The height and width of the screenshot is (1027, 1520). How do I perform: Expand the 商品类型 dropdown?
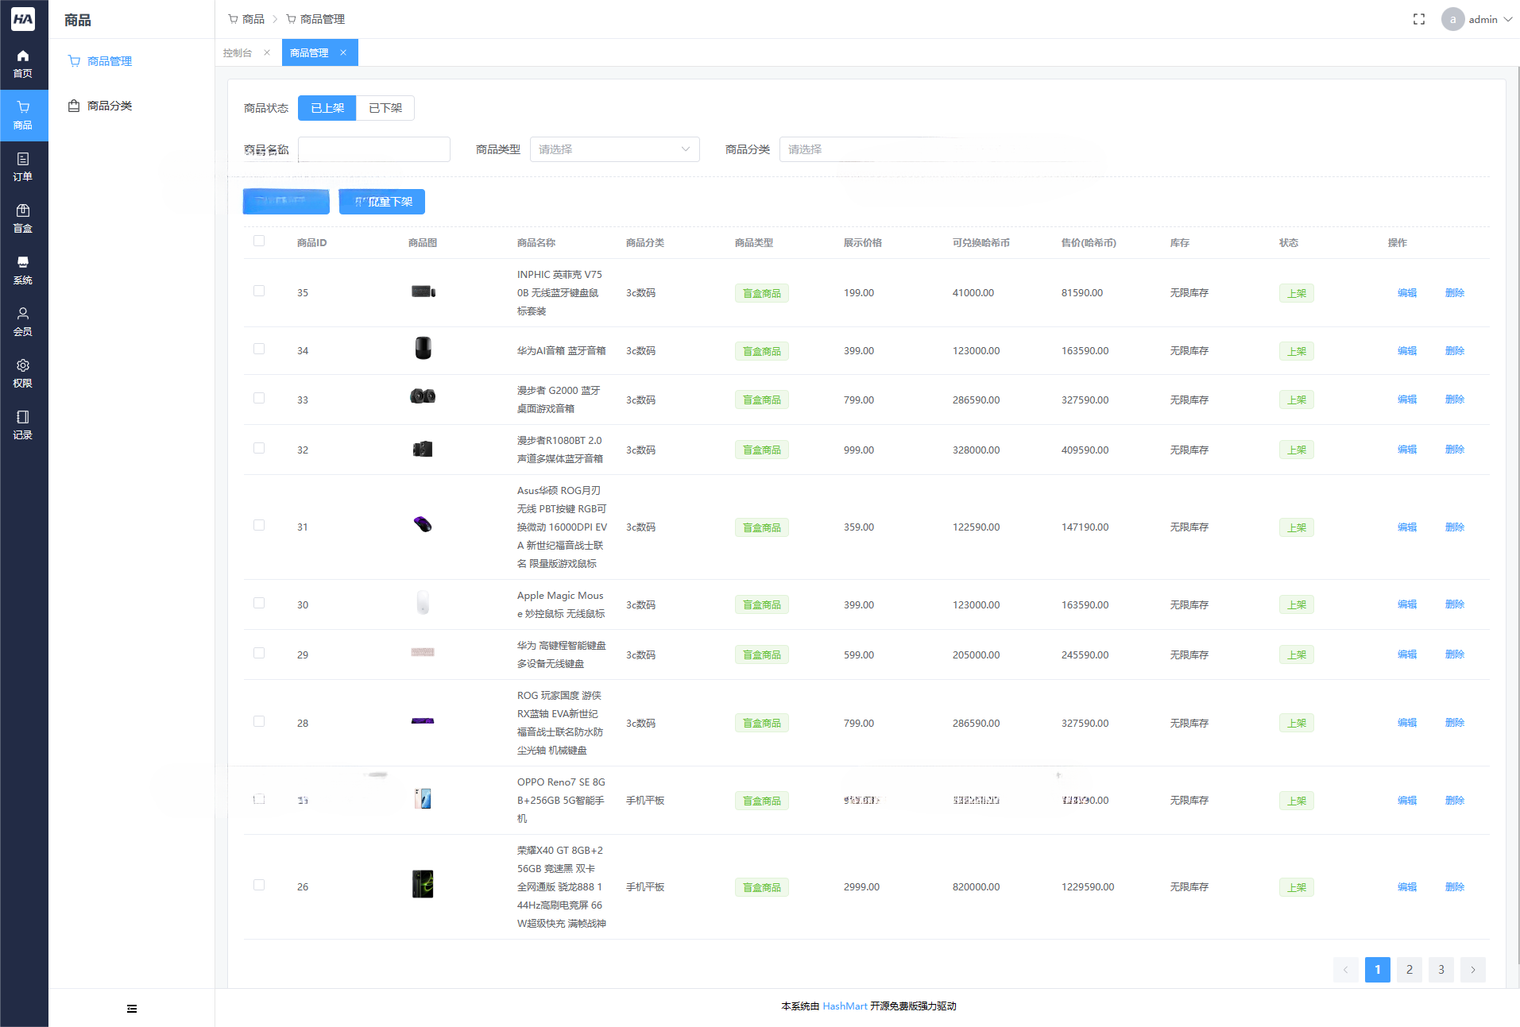coord(615,149)
